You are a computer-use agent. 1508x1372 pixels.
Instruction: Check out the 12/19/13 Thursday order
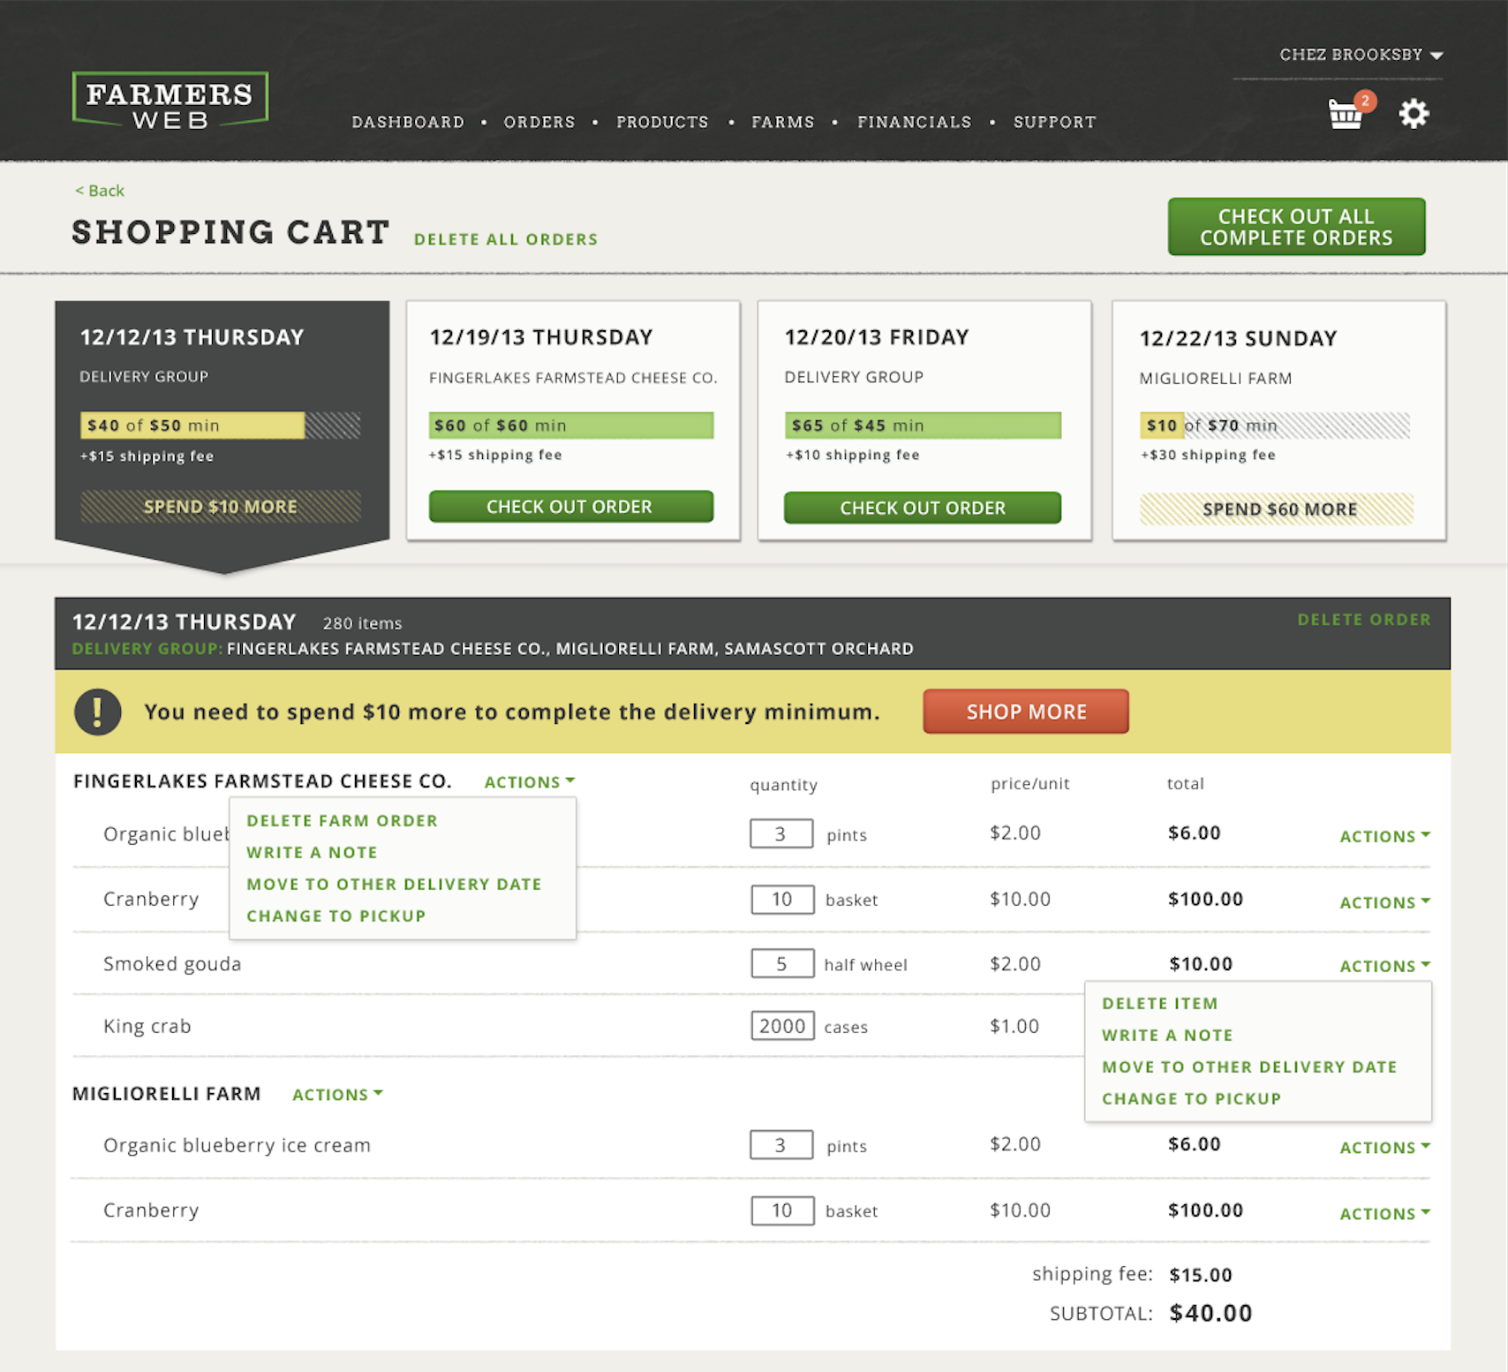pyautogui.click(x=570, y=507)
